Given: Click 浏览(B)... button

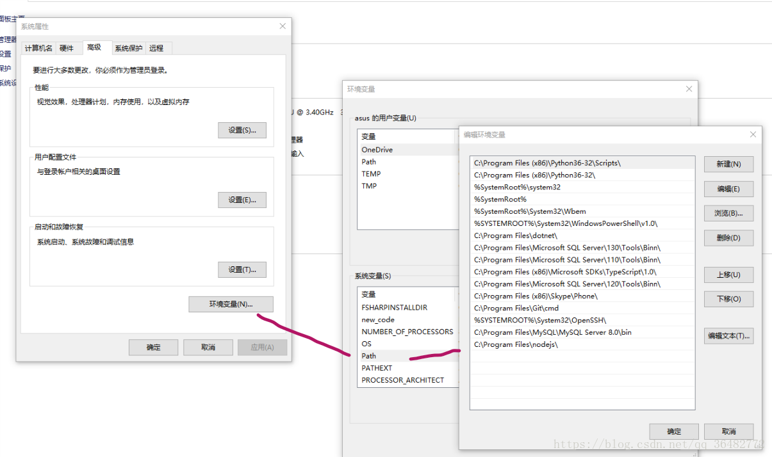Looking at the screenshot, I should coord(728,213).
